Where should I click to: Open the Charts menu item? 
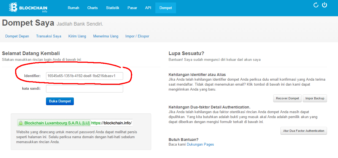93,8
